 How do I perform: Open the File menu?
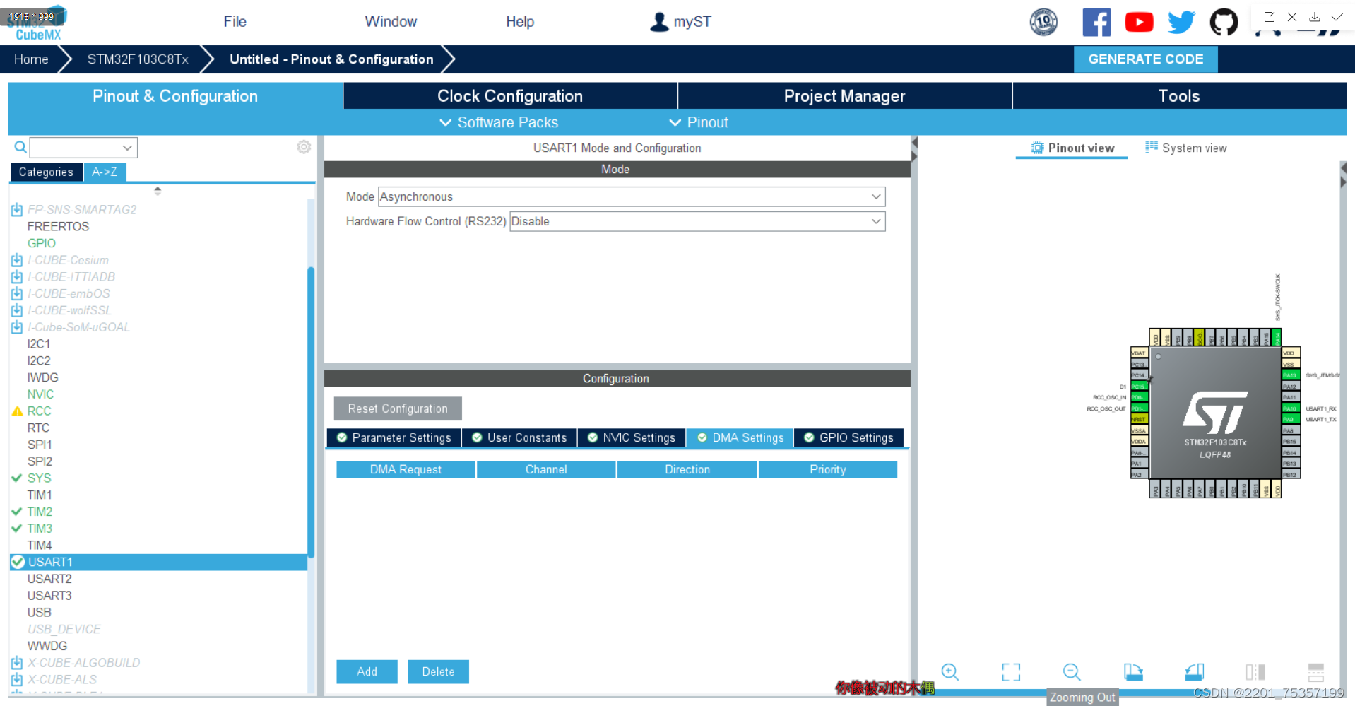point(235,22)
